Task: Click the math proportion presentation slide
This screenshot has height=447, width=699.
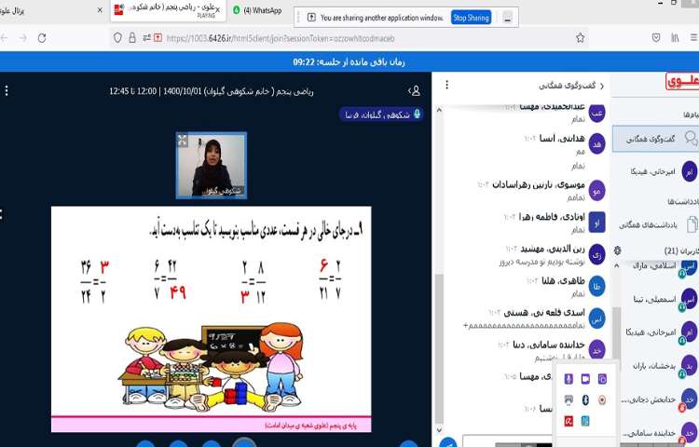Action: [x=212, y=318]
